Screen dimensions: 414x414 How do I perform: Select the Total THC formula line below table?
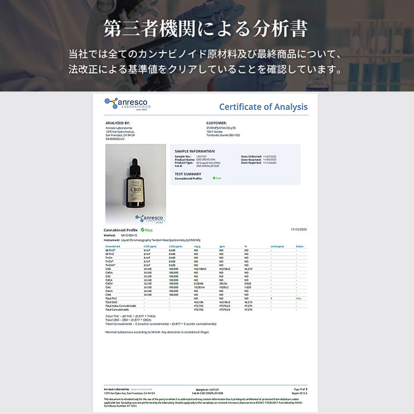(x=131, y=316)
